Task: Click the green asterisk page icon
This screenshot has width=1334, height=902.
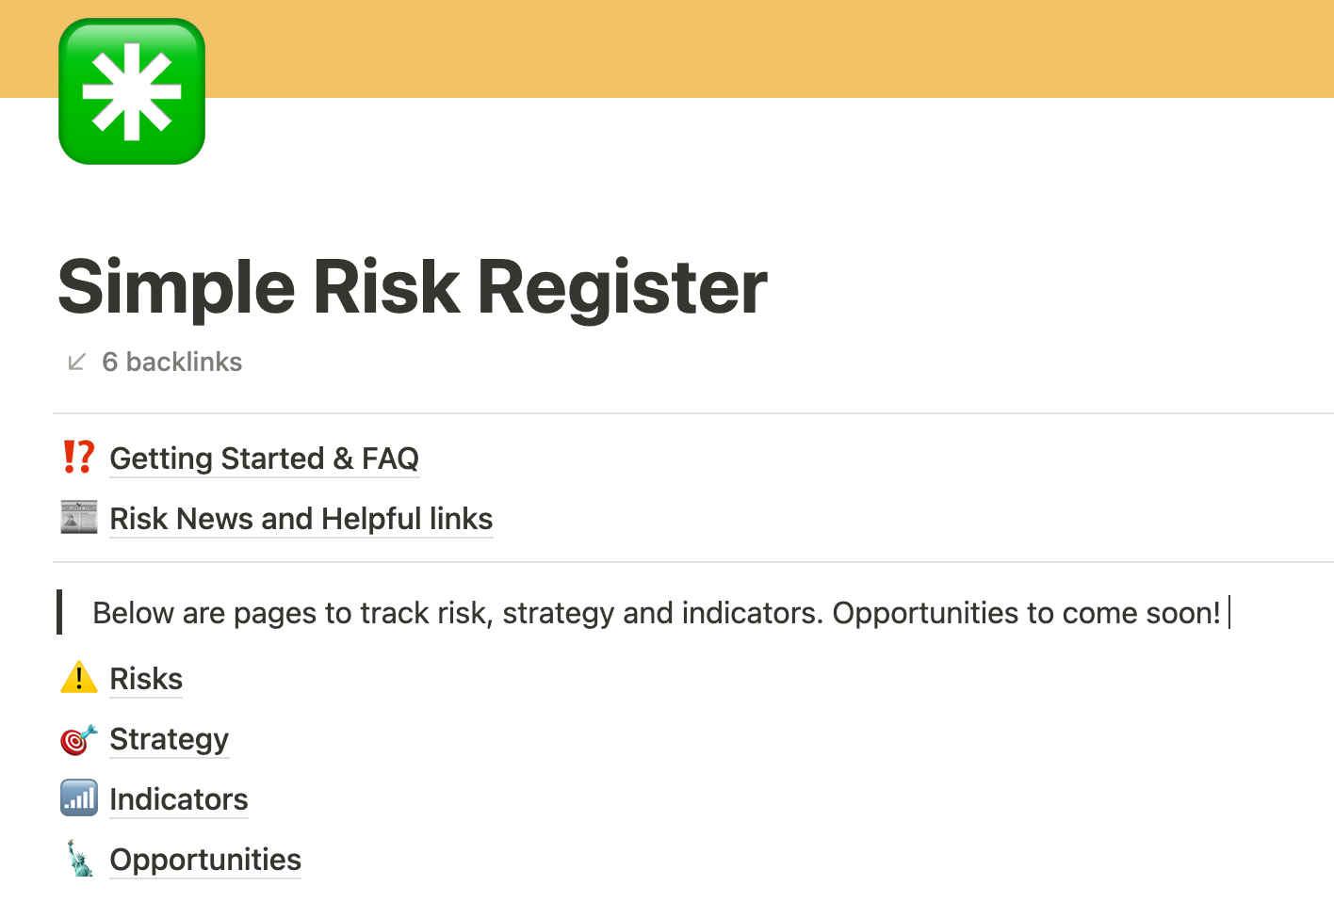Action: coord(131,90)
